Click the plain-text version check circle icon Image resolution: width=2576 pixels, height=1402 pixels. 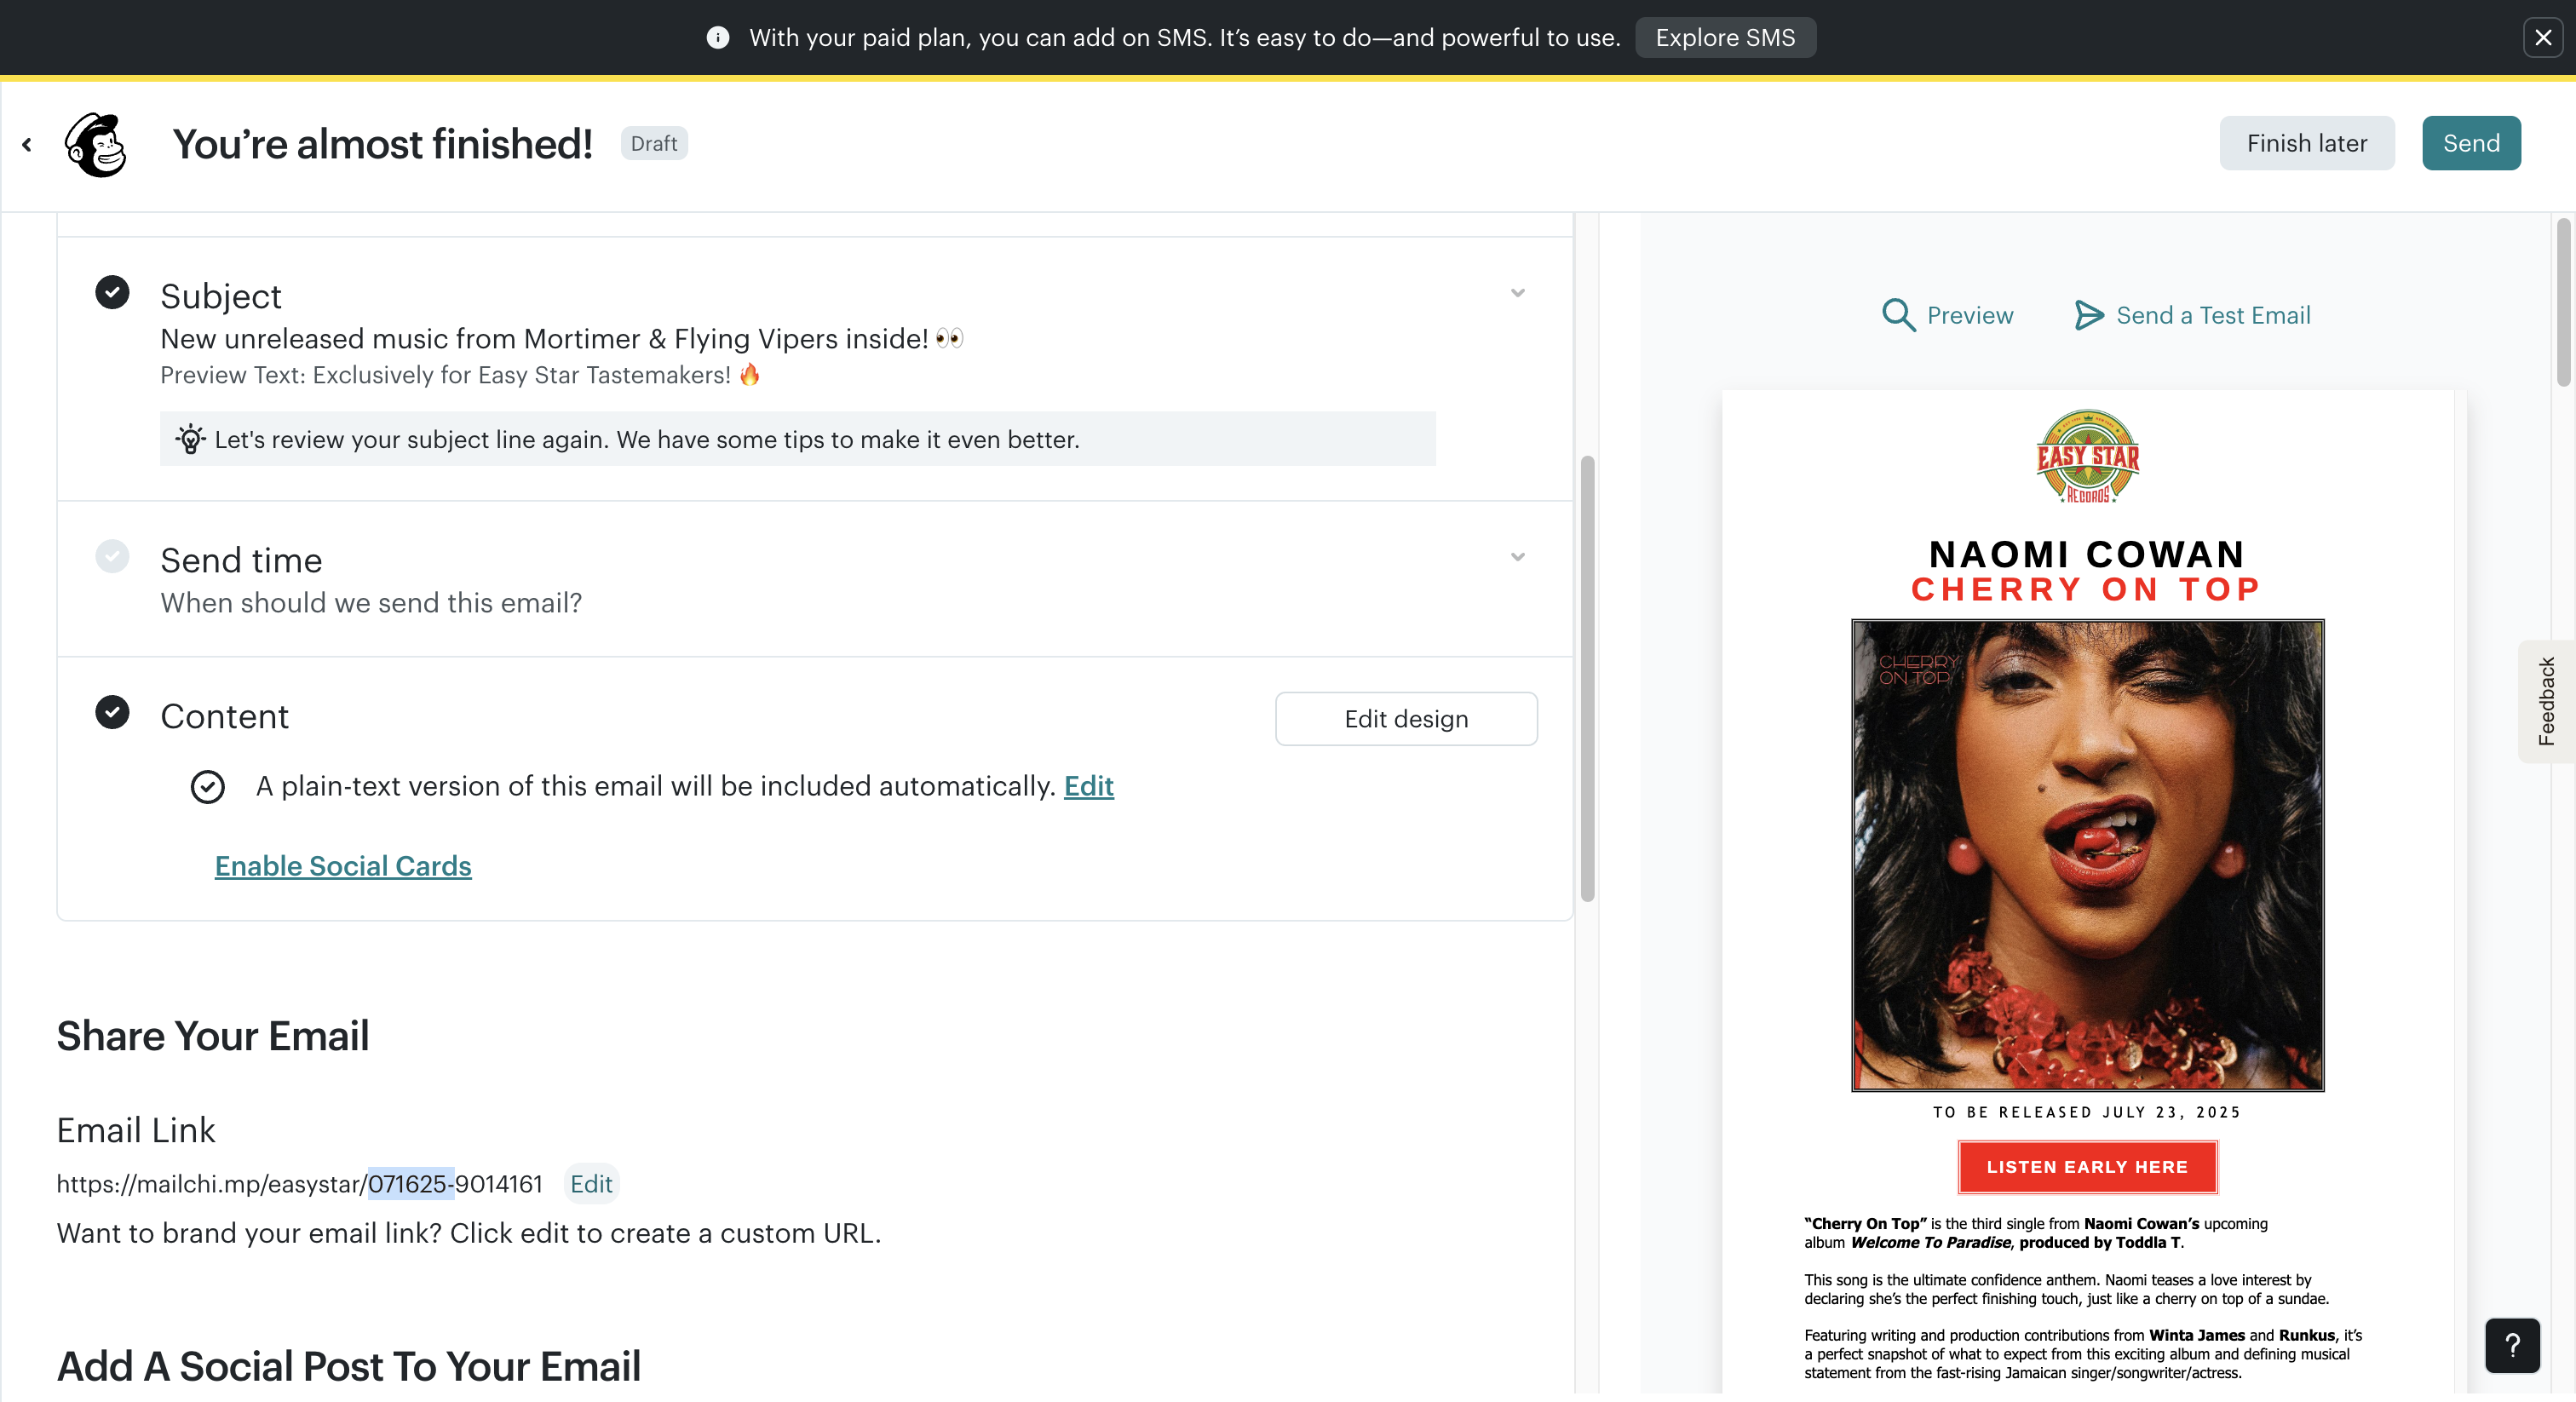click(208, 787)
